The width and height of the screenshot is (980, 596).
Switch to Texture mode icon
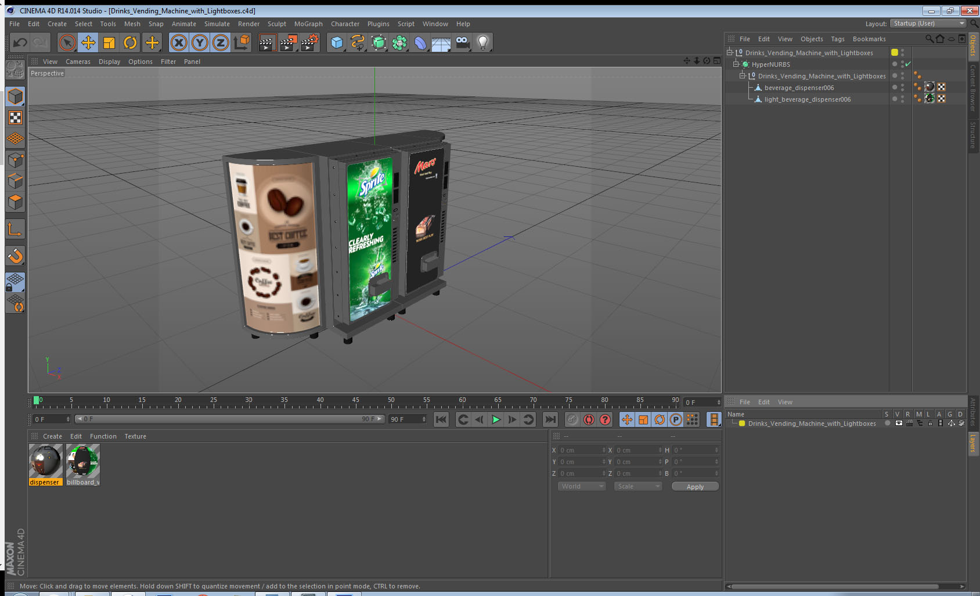[15, 118]
